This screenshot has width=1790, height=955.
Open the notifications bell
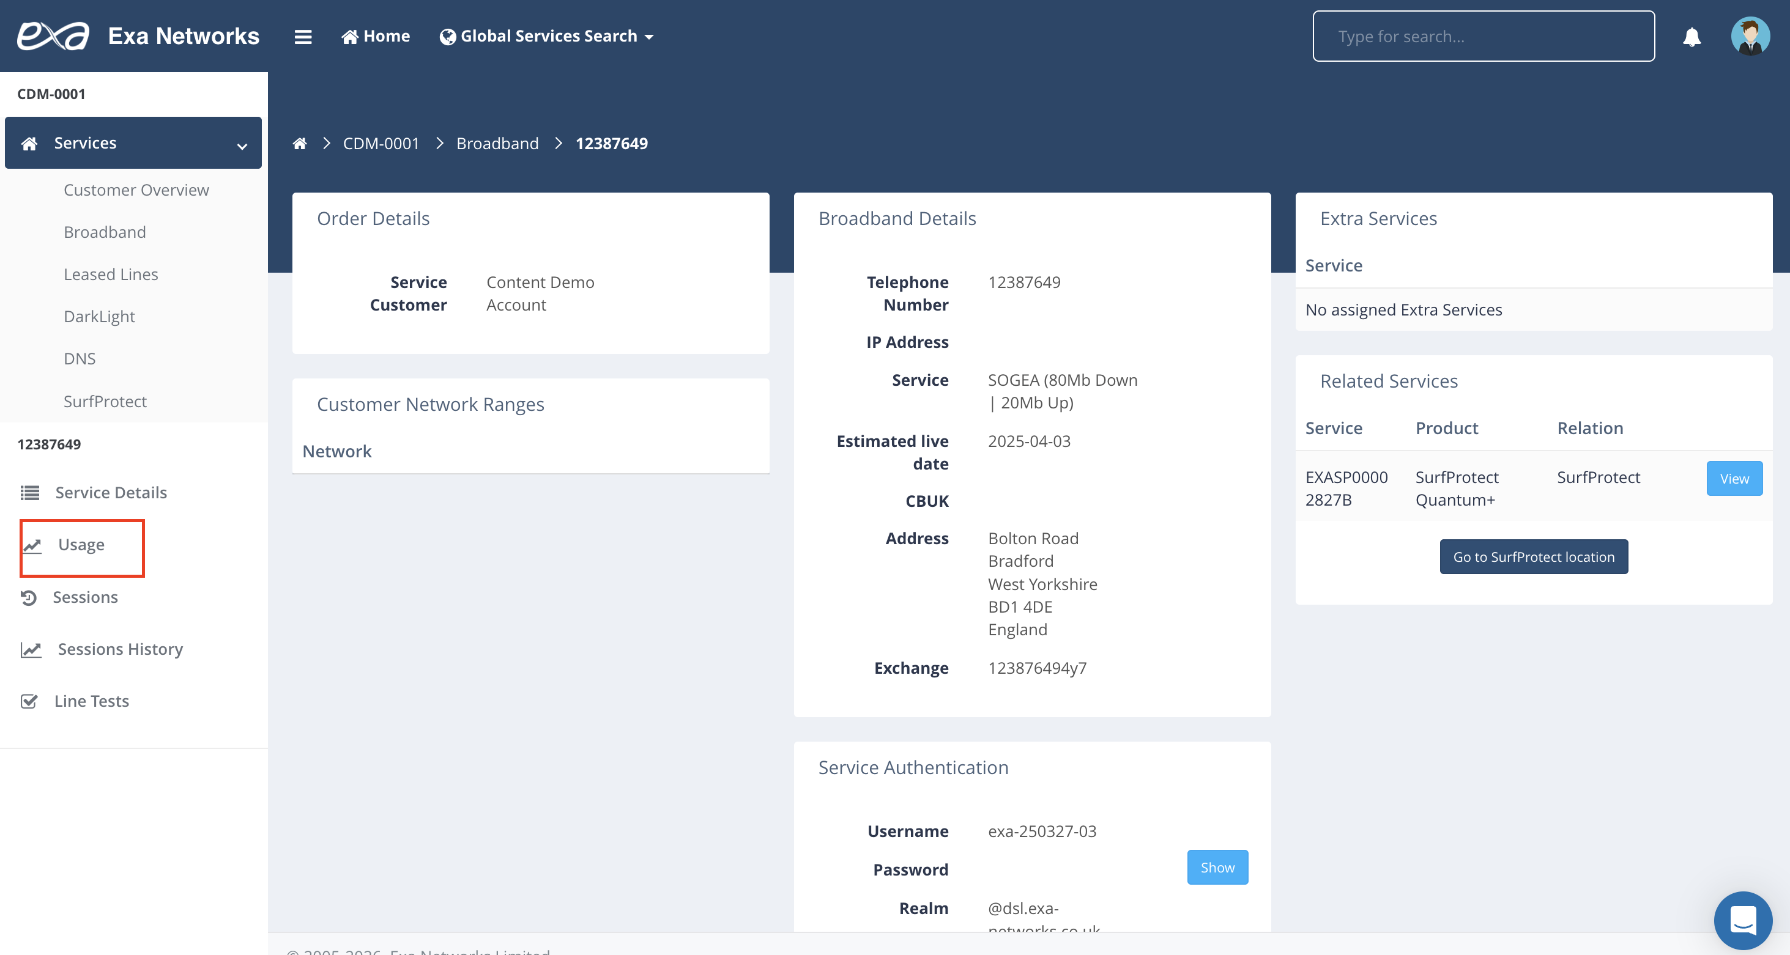coord(1692,36)
